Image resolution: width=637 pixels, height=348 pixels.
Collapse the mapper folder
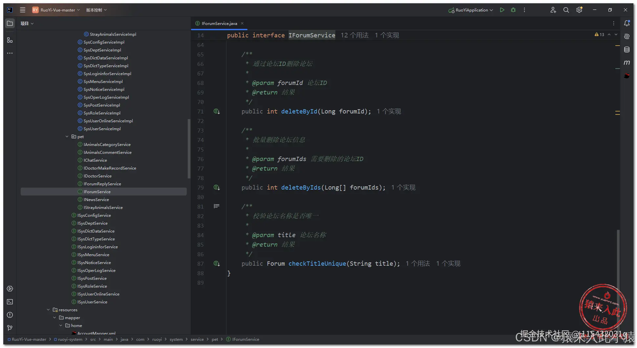coord(54,317)
